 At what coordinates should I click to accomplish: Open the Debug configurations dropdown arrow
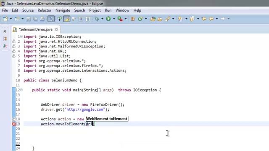point(102,19)
